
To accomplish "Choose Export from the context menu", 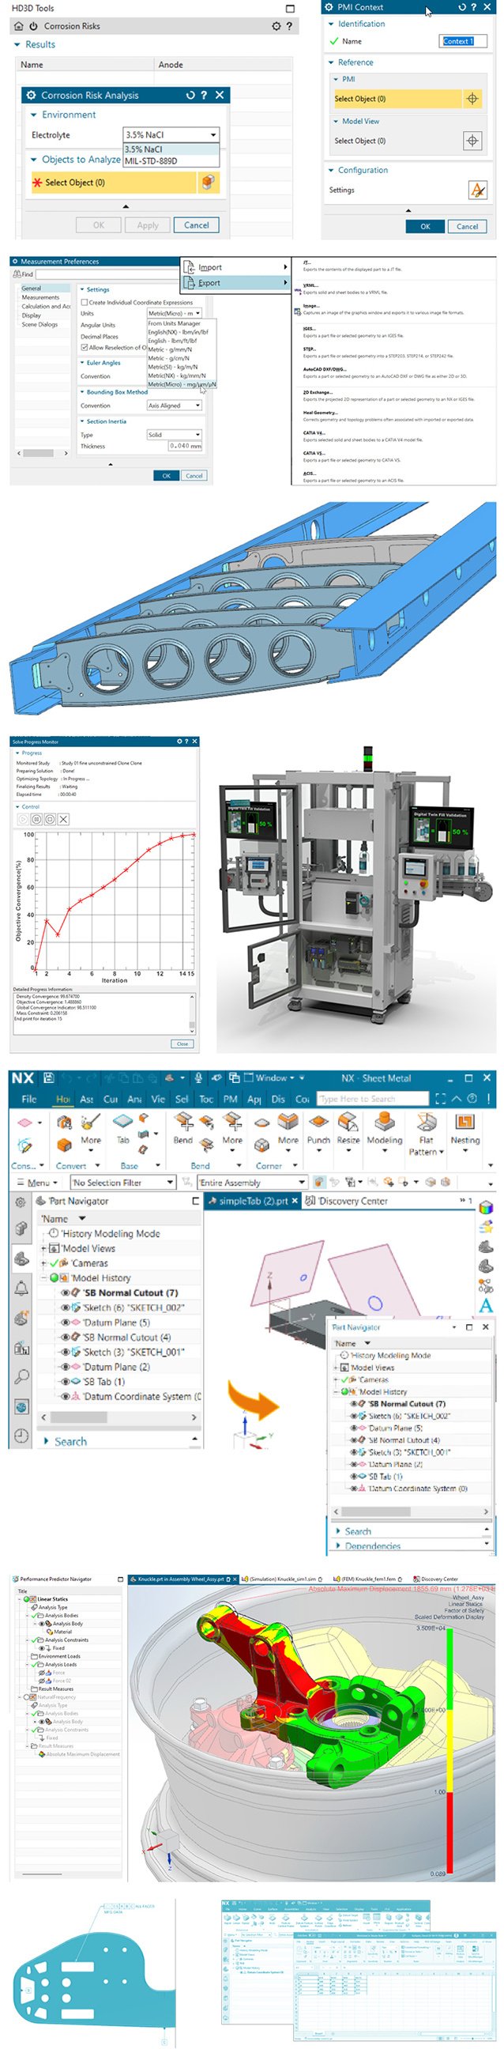I will coord(210,282).
